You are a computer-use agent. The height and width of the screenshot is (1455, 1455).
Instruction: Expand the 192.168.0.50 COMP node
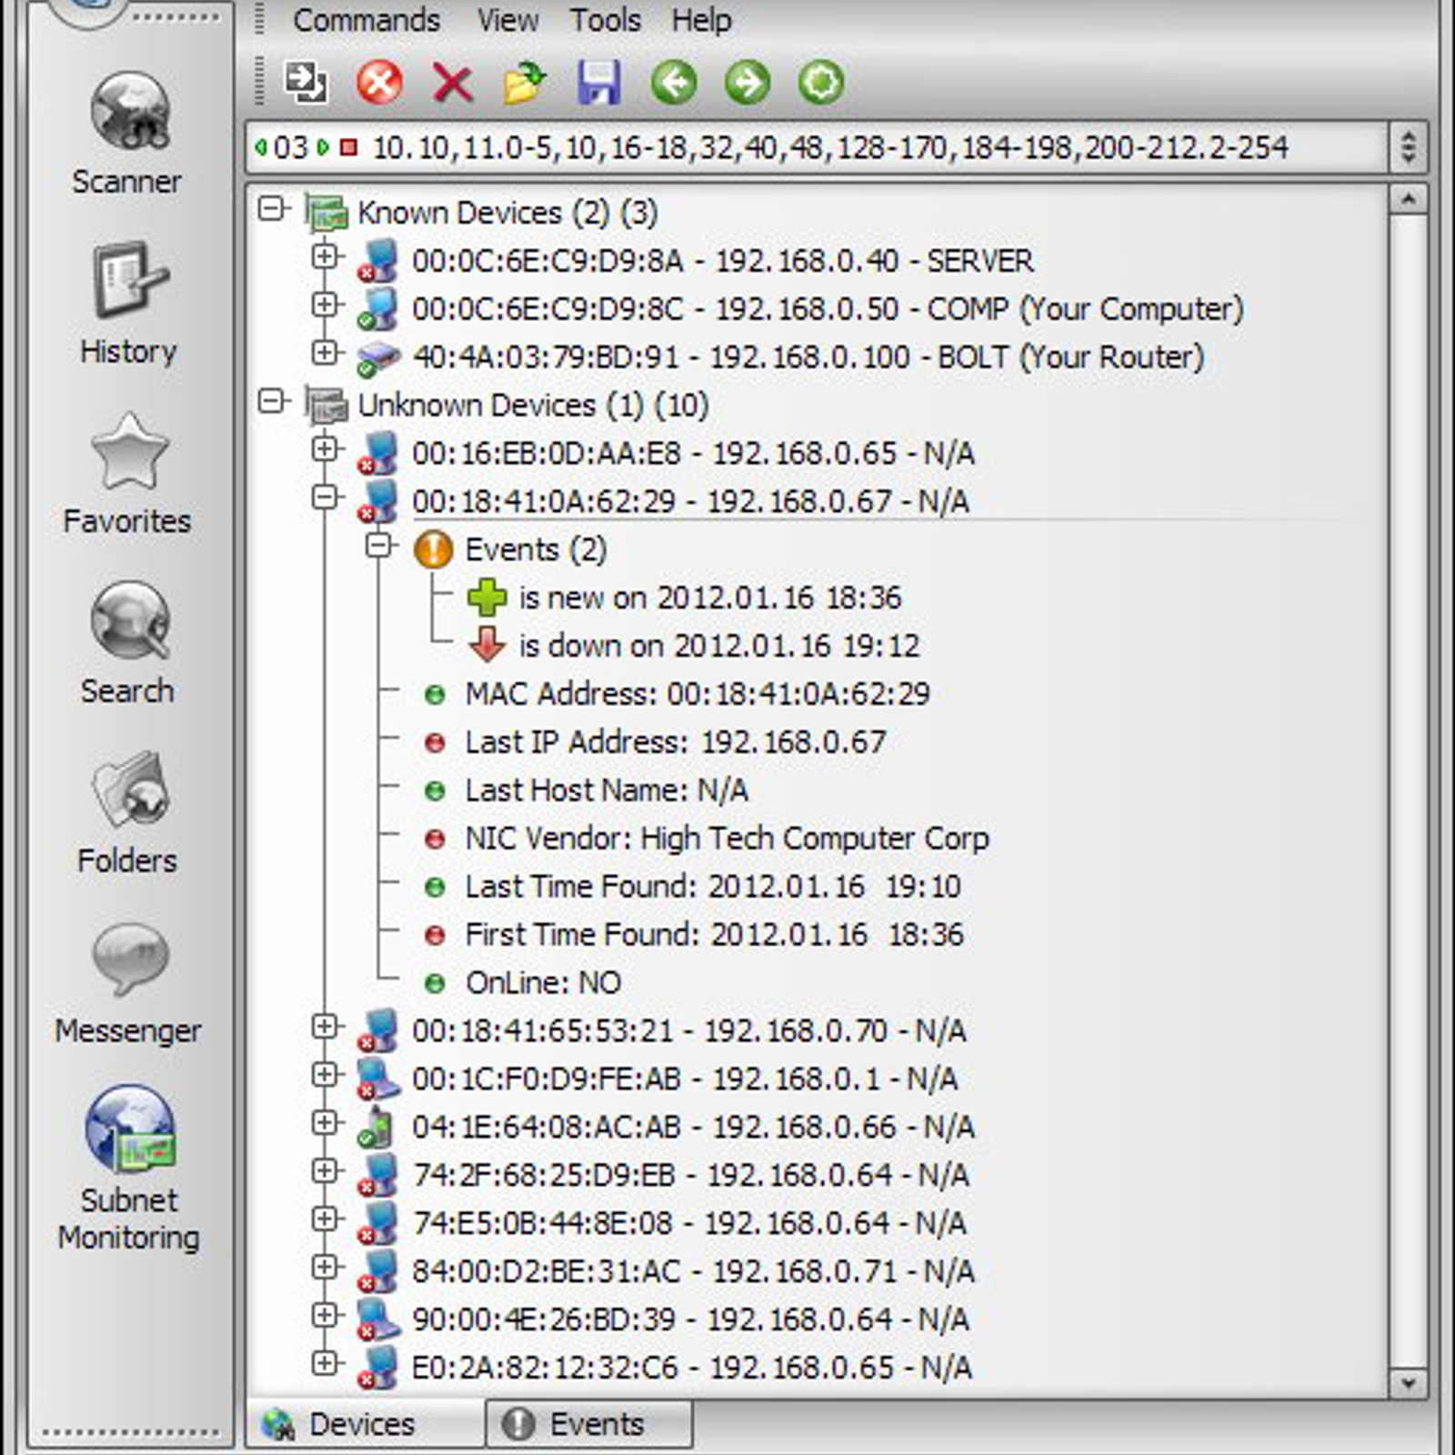[325, 305]
